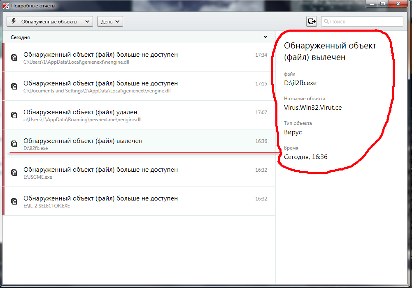Select the Обнаруженный объект (файл) вылечен row
This screenshot has height=288, width=412.
[139, 143]
